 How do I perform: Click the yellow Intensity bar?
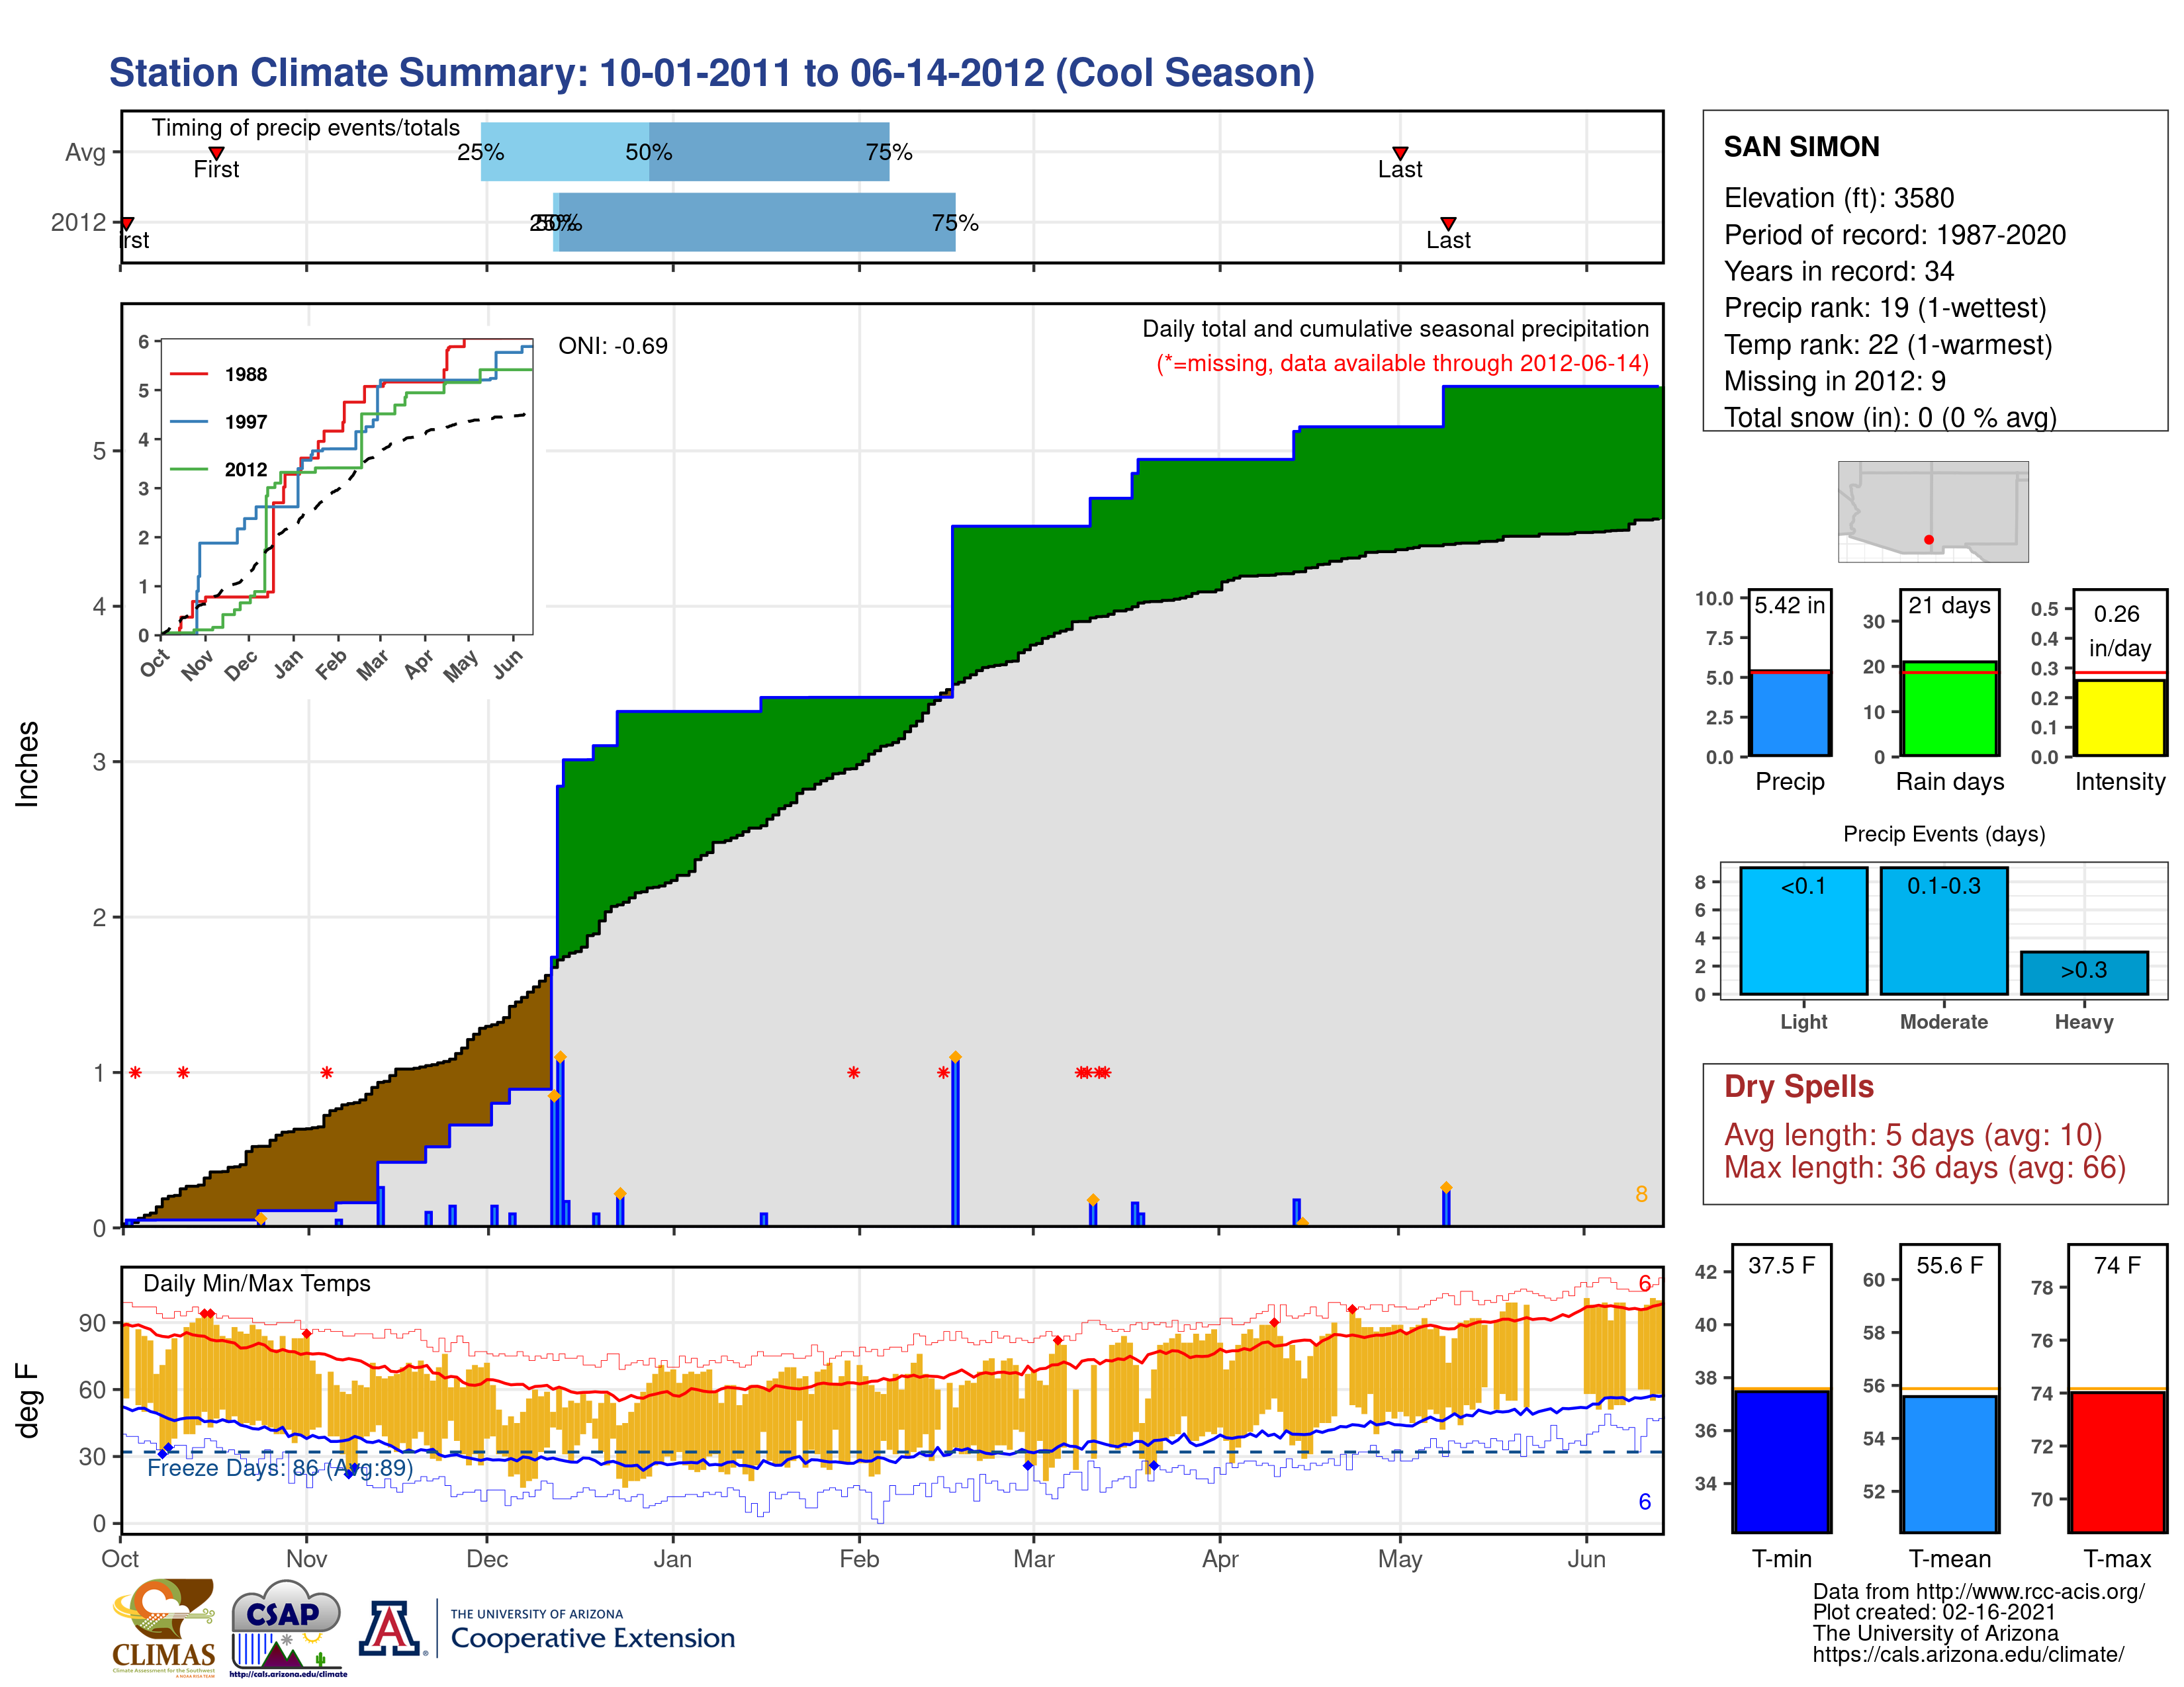(x=2120, y=718)
